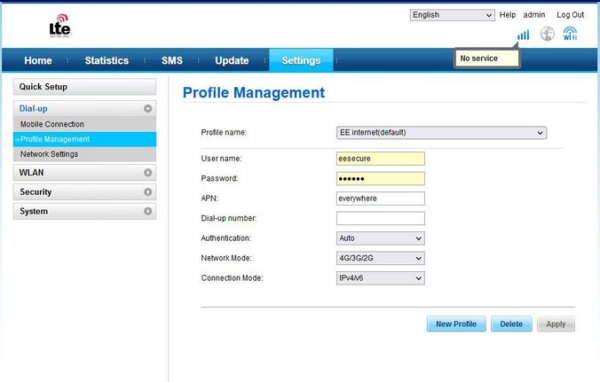600x382 pixels.
Task: Click the Log Out link
Action: [x=570, y=15]
